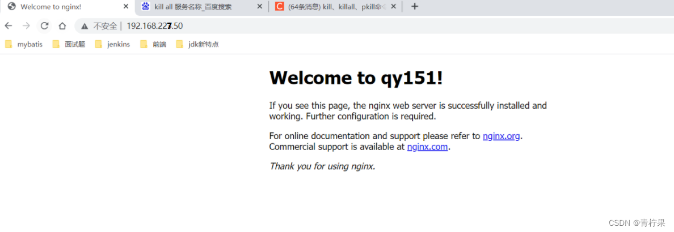Click the 'Welcome to qy151!' heading
The height and width of the screenshot is (232, 674).
[x=356, y=78]
